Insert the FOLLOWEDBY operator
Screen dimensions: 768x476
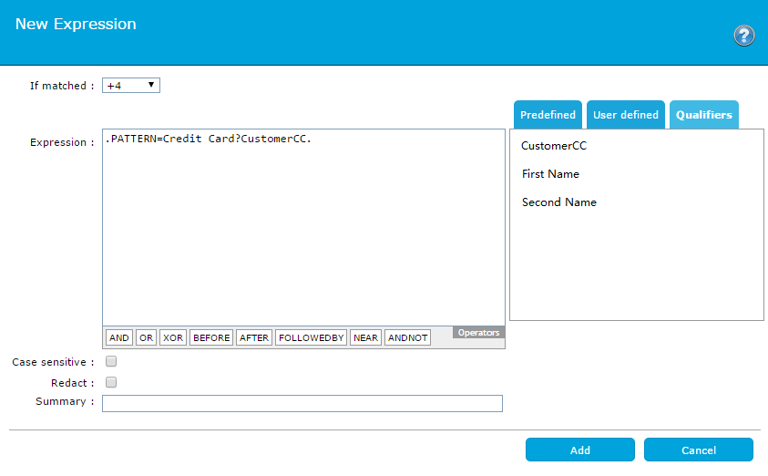(312, 337)
